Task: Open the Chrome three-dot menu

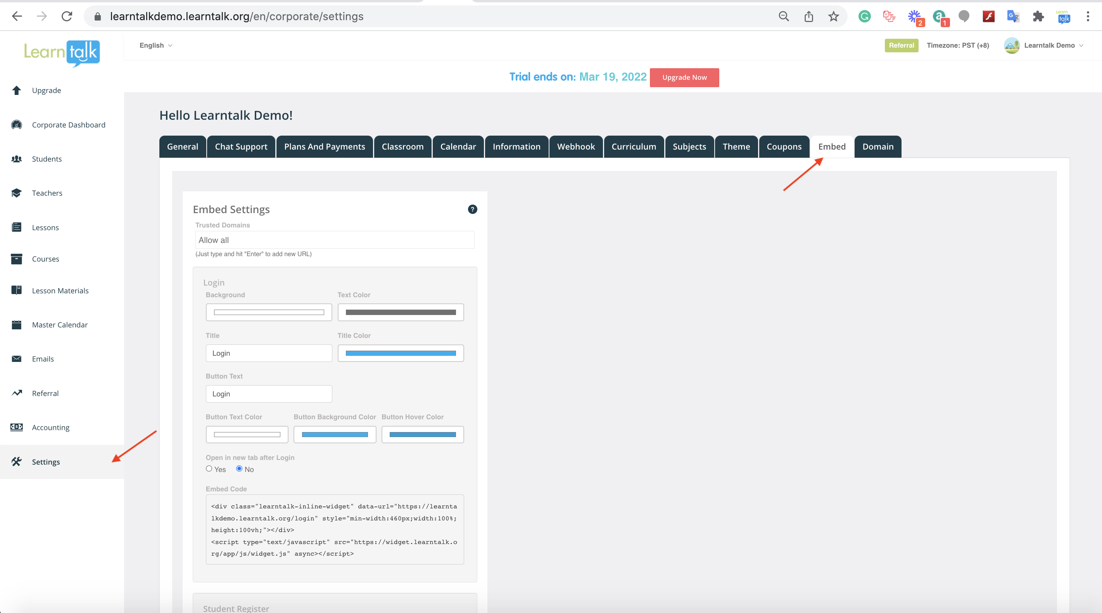Action: point(1087,16)
